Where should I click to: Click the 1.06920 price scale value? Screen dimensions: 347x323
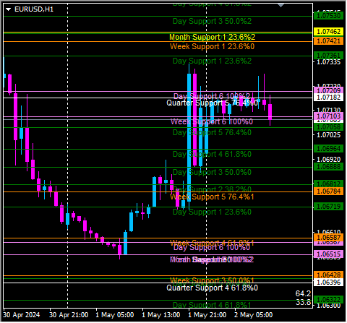point(328,160)
